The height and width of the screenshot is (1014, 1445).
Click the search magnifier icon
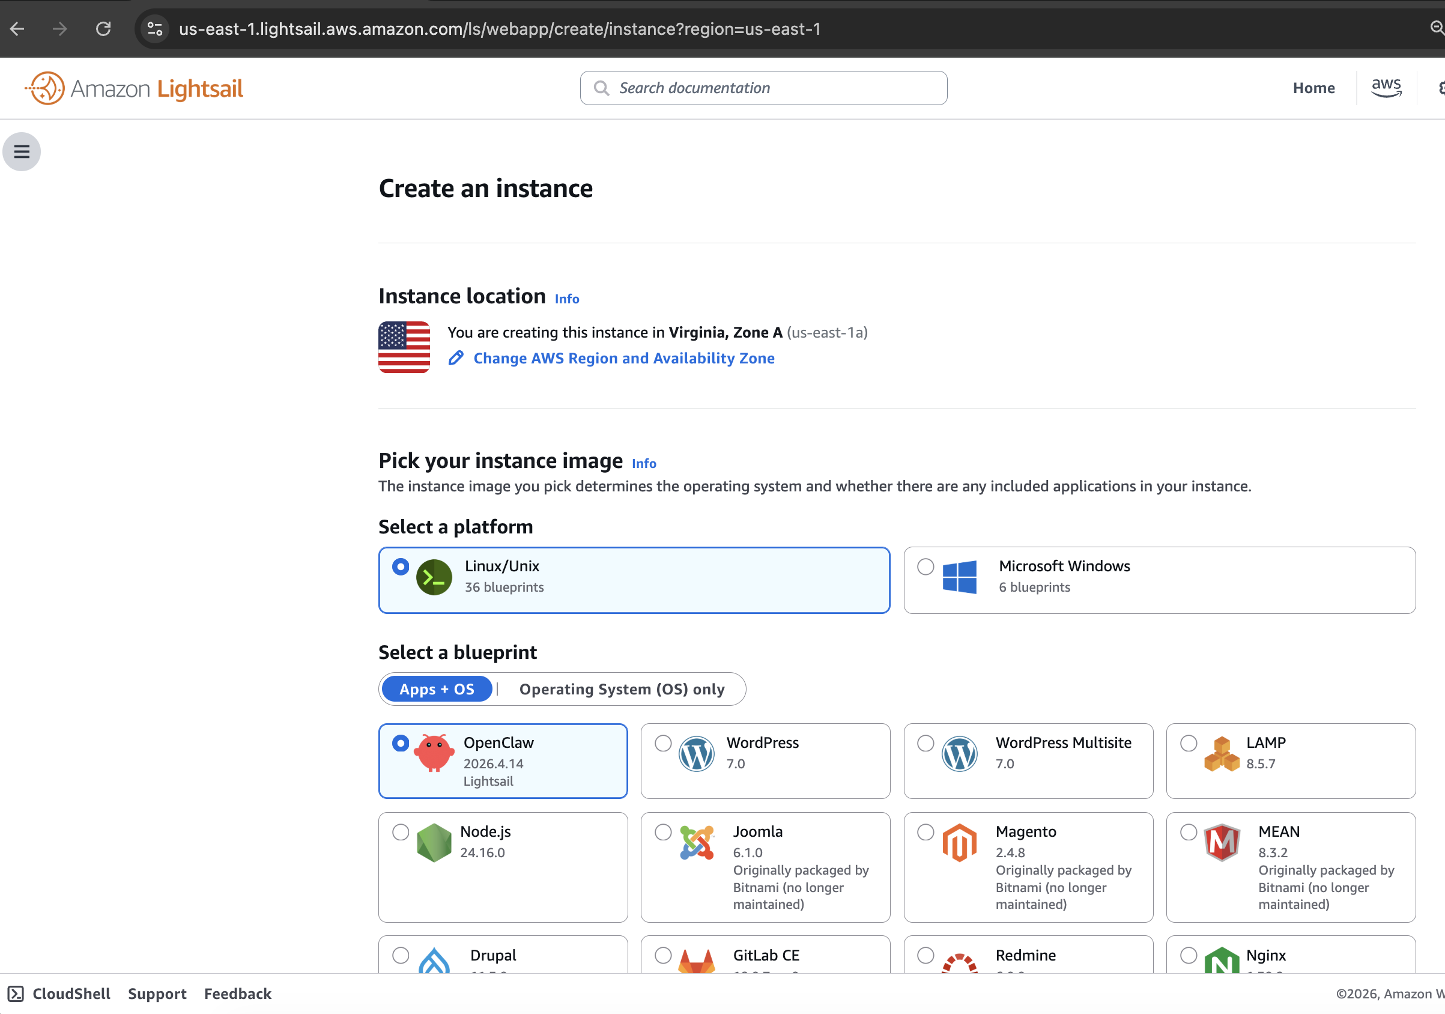pos(602,88)
